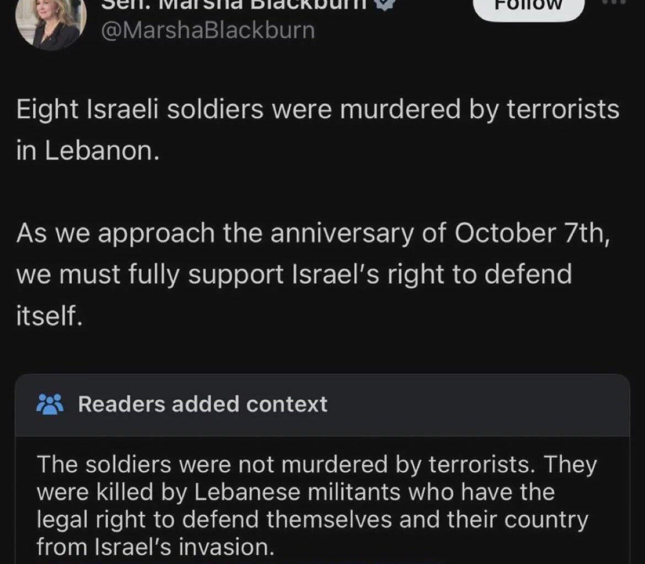The height and width of the screenshot is (564, 645).
Task: Click the 'in Lebanon.' text line
Action: tap(88, 151)
